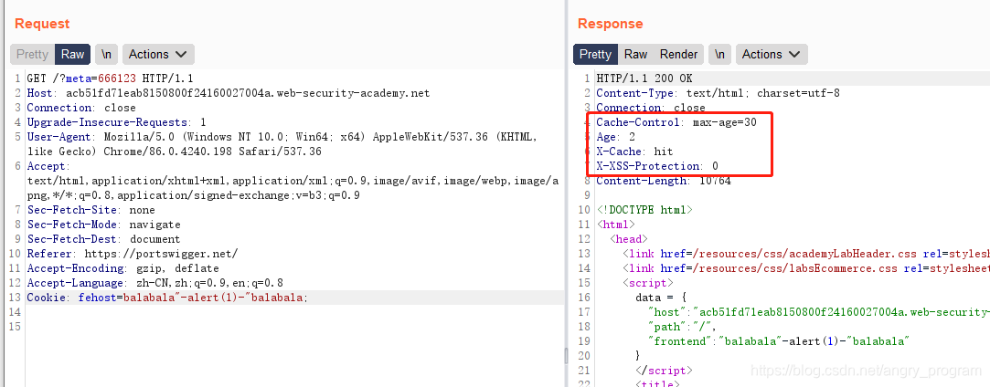
Task: Open the Response Actions dropdown
Action: (x=771, y=54)
